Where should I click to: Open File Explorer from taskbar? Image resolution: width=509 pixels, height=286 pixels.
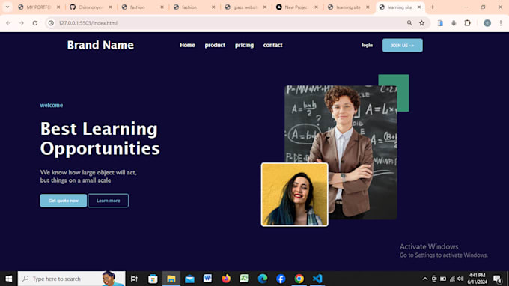point(171,279)
